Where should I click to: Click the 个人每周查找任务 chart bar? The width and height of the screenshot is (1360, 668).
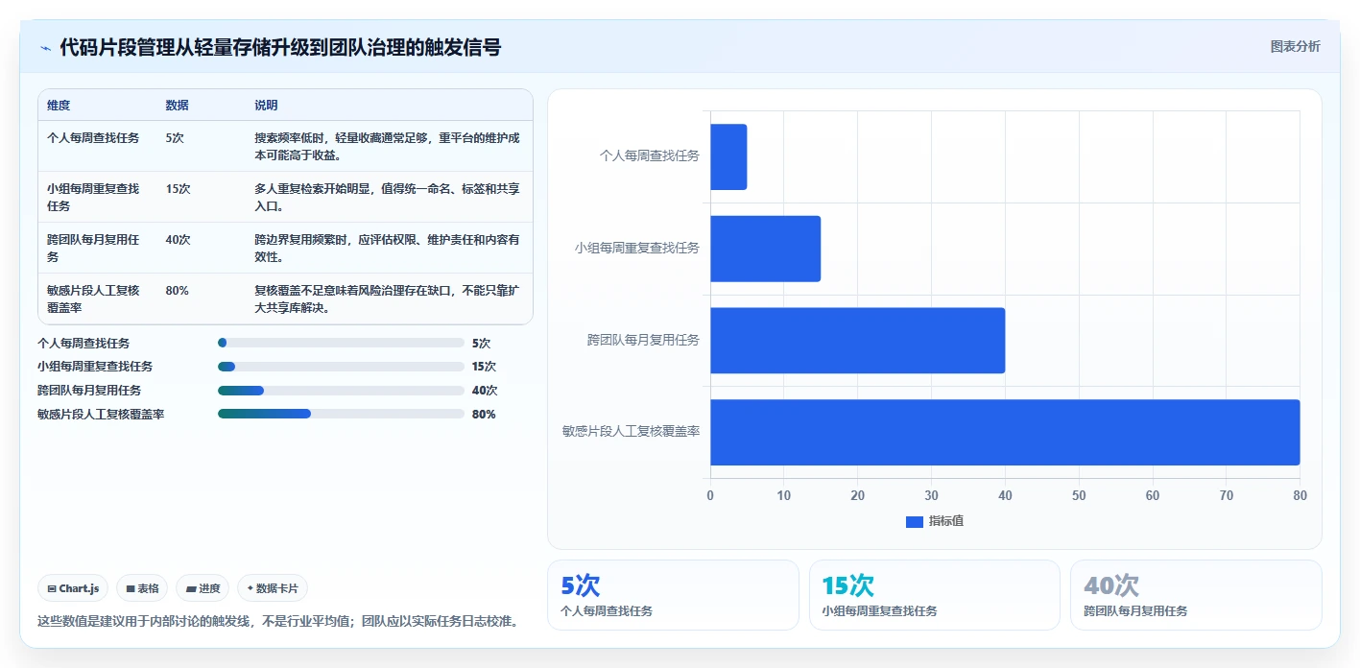coord(728,156)
